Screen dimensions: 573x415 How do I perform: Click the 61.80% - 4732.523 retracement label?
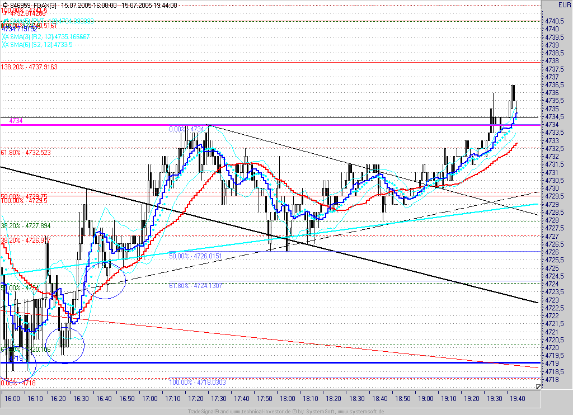pos(26,152)
